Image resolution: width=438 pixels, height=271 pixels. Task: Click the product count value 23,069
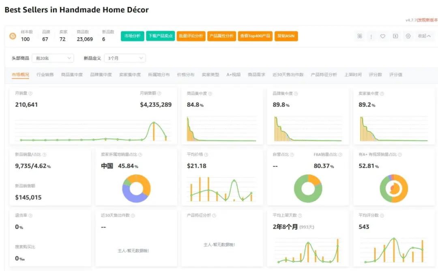pos(85,39)
